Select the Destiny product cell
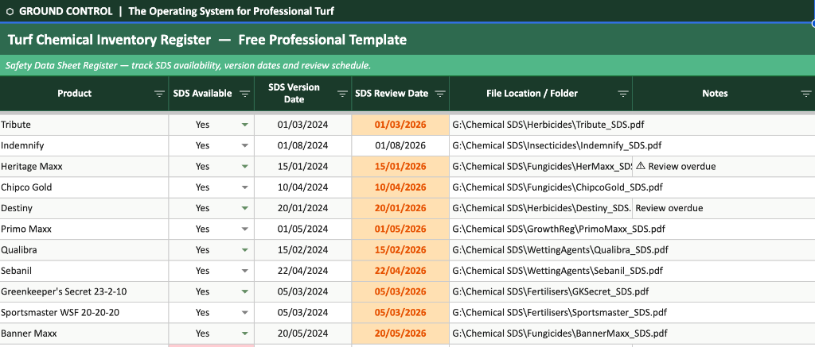 click(84, 208)
